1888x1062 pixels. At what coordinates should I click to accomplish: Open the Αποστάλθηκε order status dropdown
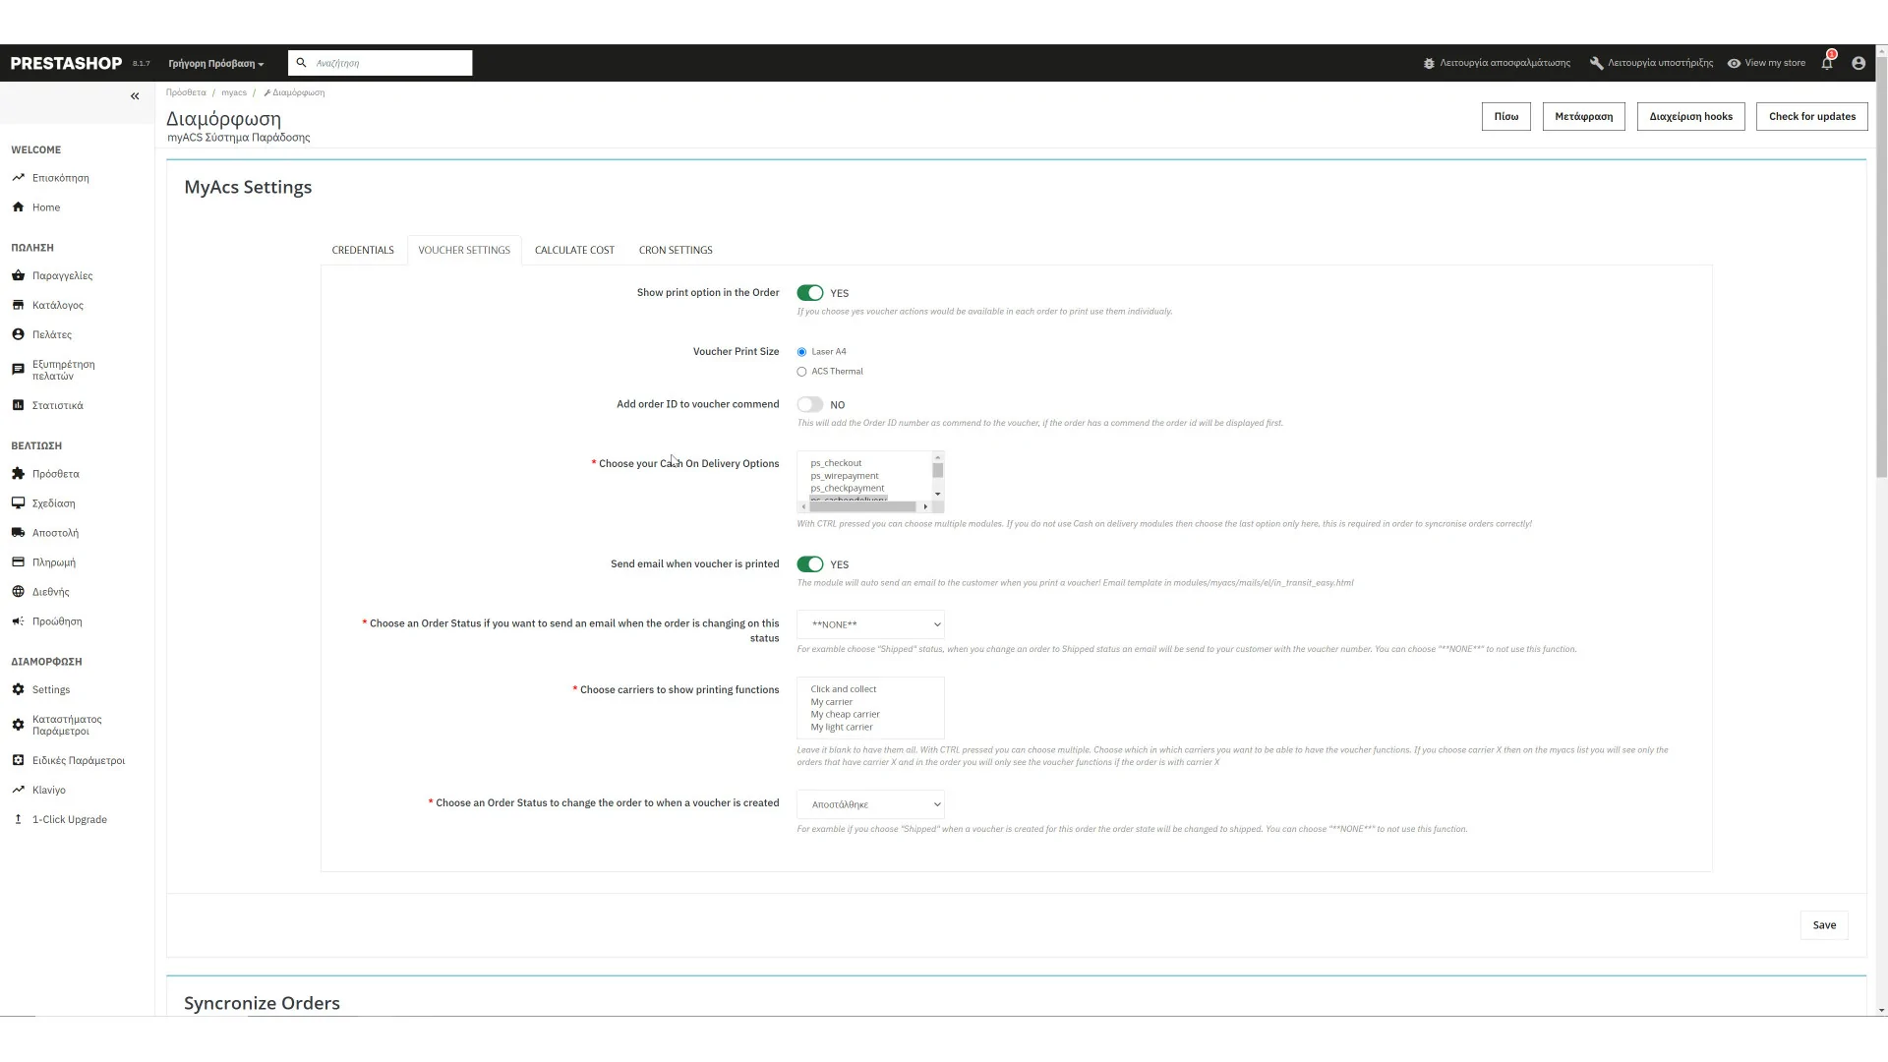(870, 804)
